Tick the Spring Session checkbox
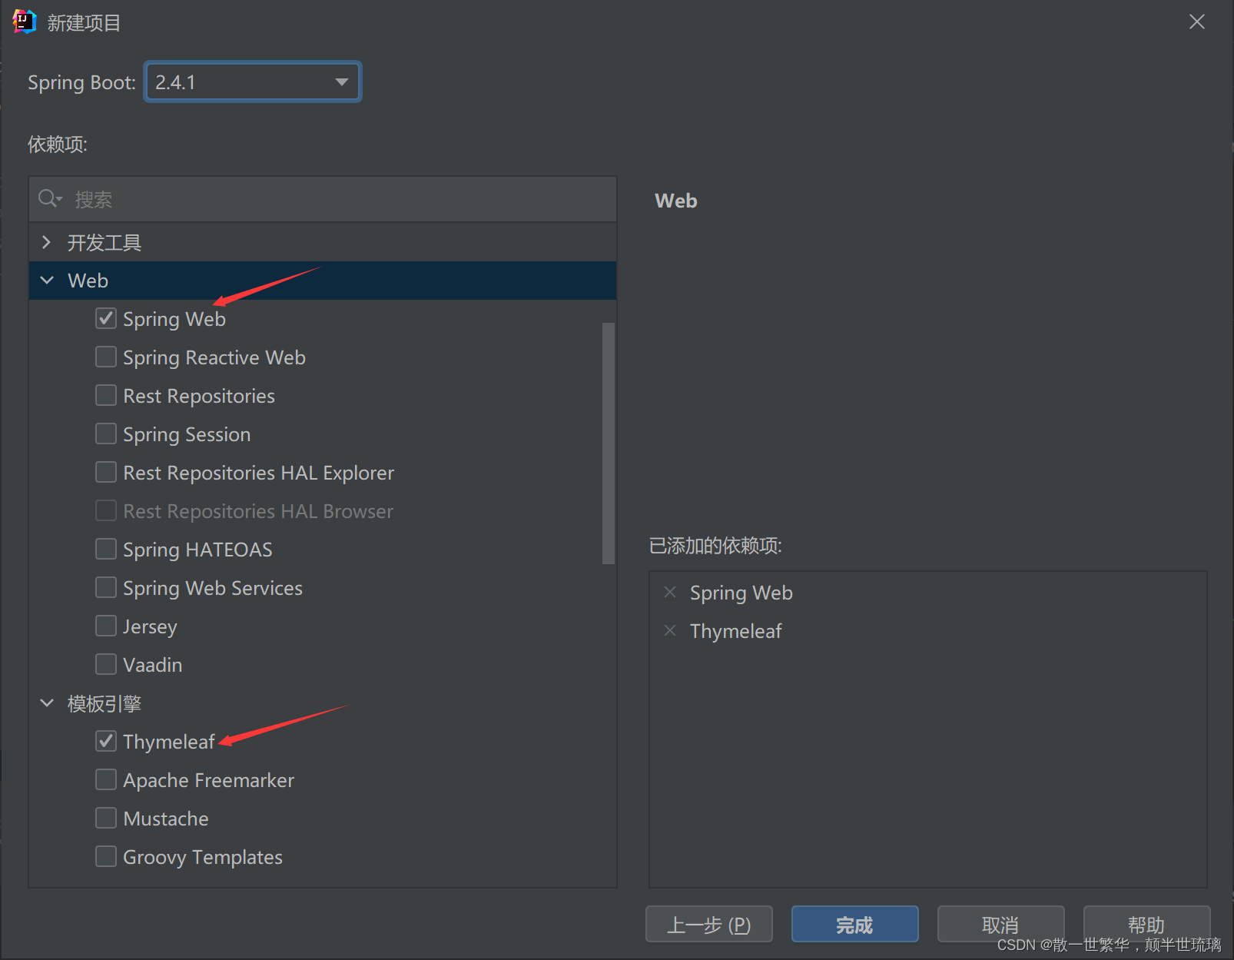This screenshot has height=960, width=1234. pos(106,433)
